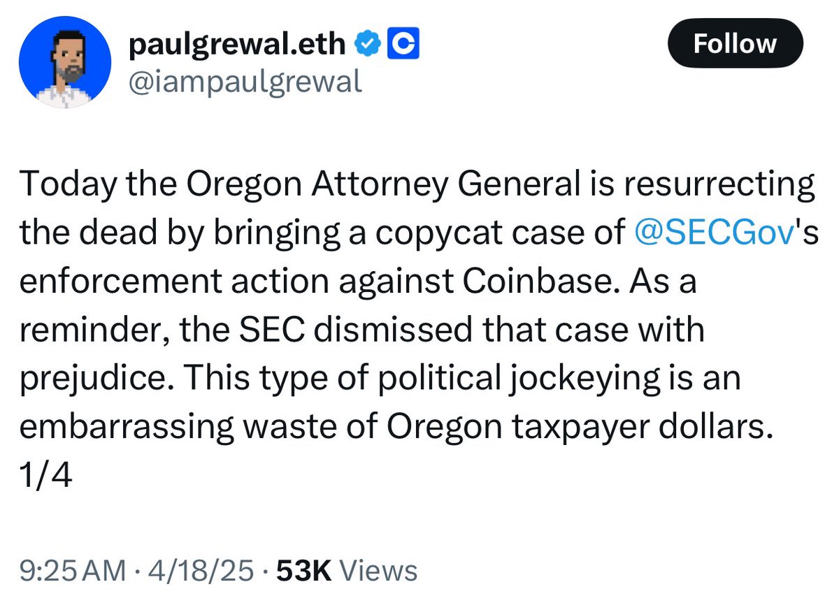
Task: Click the 1/4 thread indicator text
Action: pyautogui.click(x=46, y=478)
